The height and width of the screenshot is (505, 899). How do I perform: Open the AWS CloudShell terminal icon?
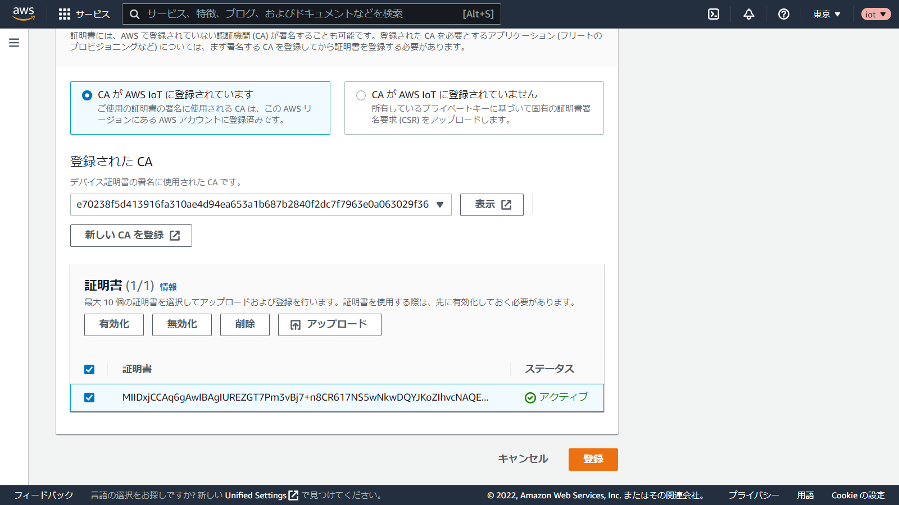(x=714, y=14)
